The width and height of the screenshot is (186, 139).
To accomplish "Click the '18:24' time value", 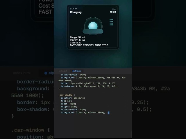I will click(x=113, y=12).
